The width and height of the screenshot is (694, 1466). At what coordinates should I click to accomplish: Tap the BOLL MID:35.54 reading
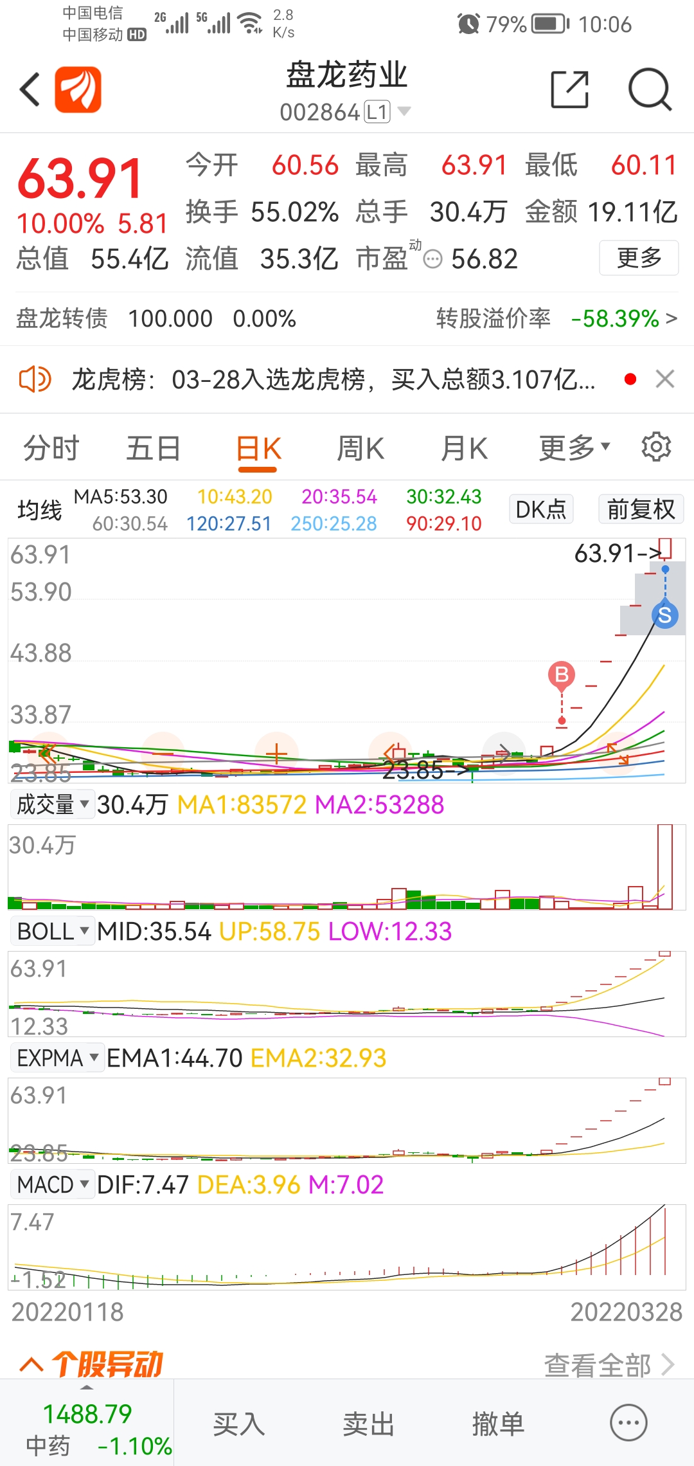tap(154, 931)
